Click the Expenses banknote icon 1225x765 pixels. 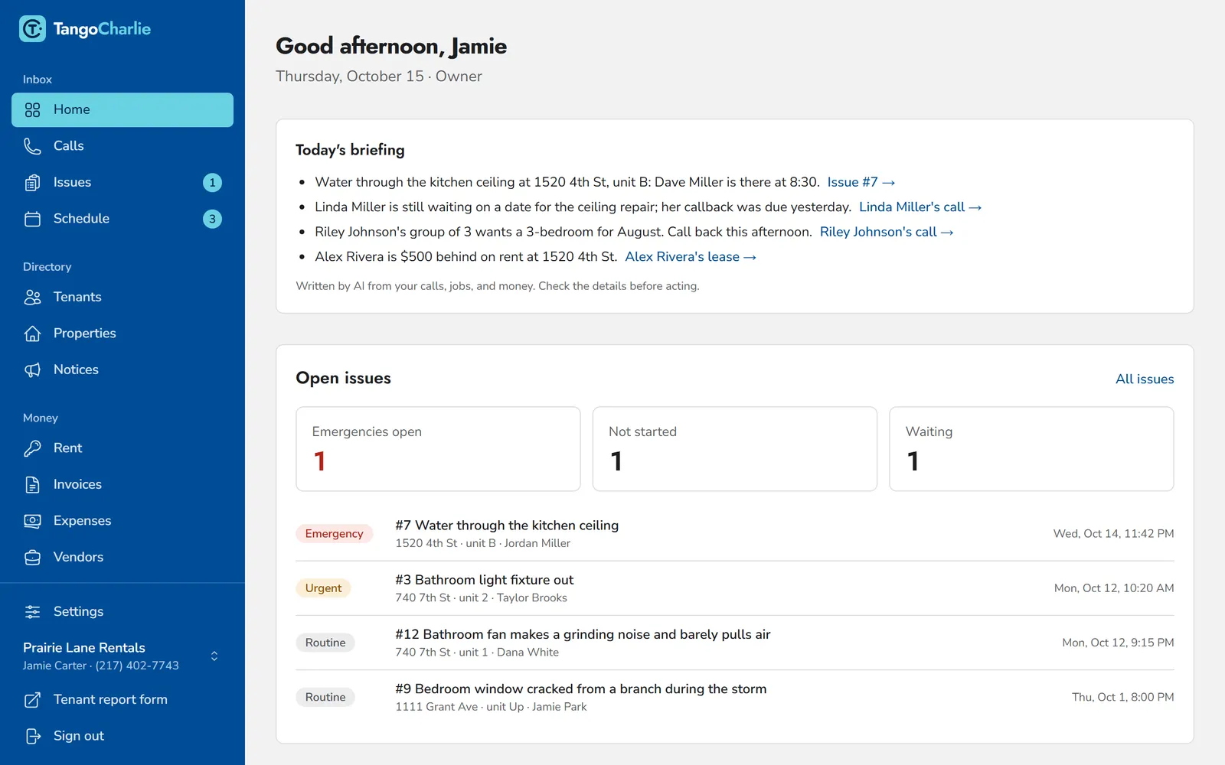(32, 521)
